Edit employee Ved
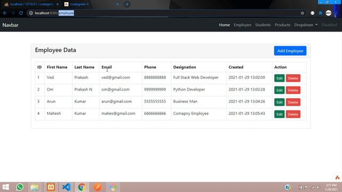Screen dimensions: 342x192 [279, 78]
